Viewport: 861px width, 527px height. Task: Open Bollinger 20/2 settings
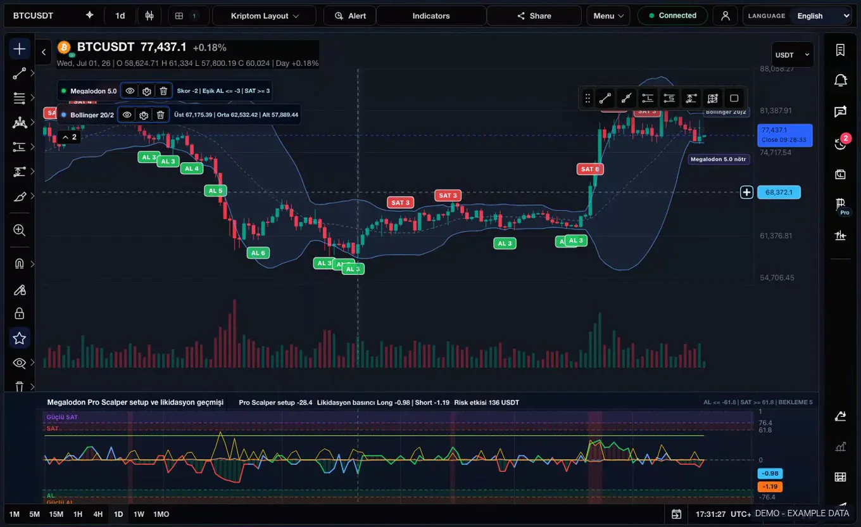144,115
